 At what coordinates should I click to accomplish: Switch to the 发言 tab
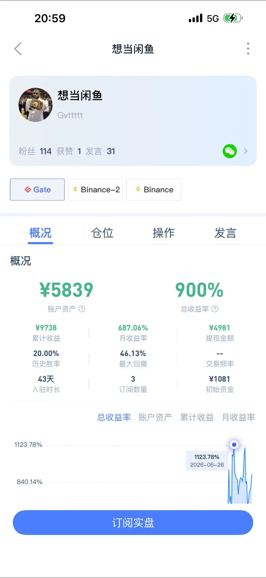226,233
